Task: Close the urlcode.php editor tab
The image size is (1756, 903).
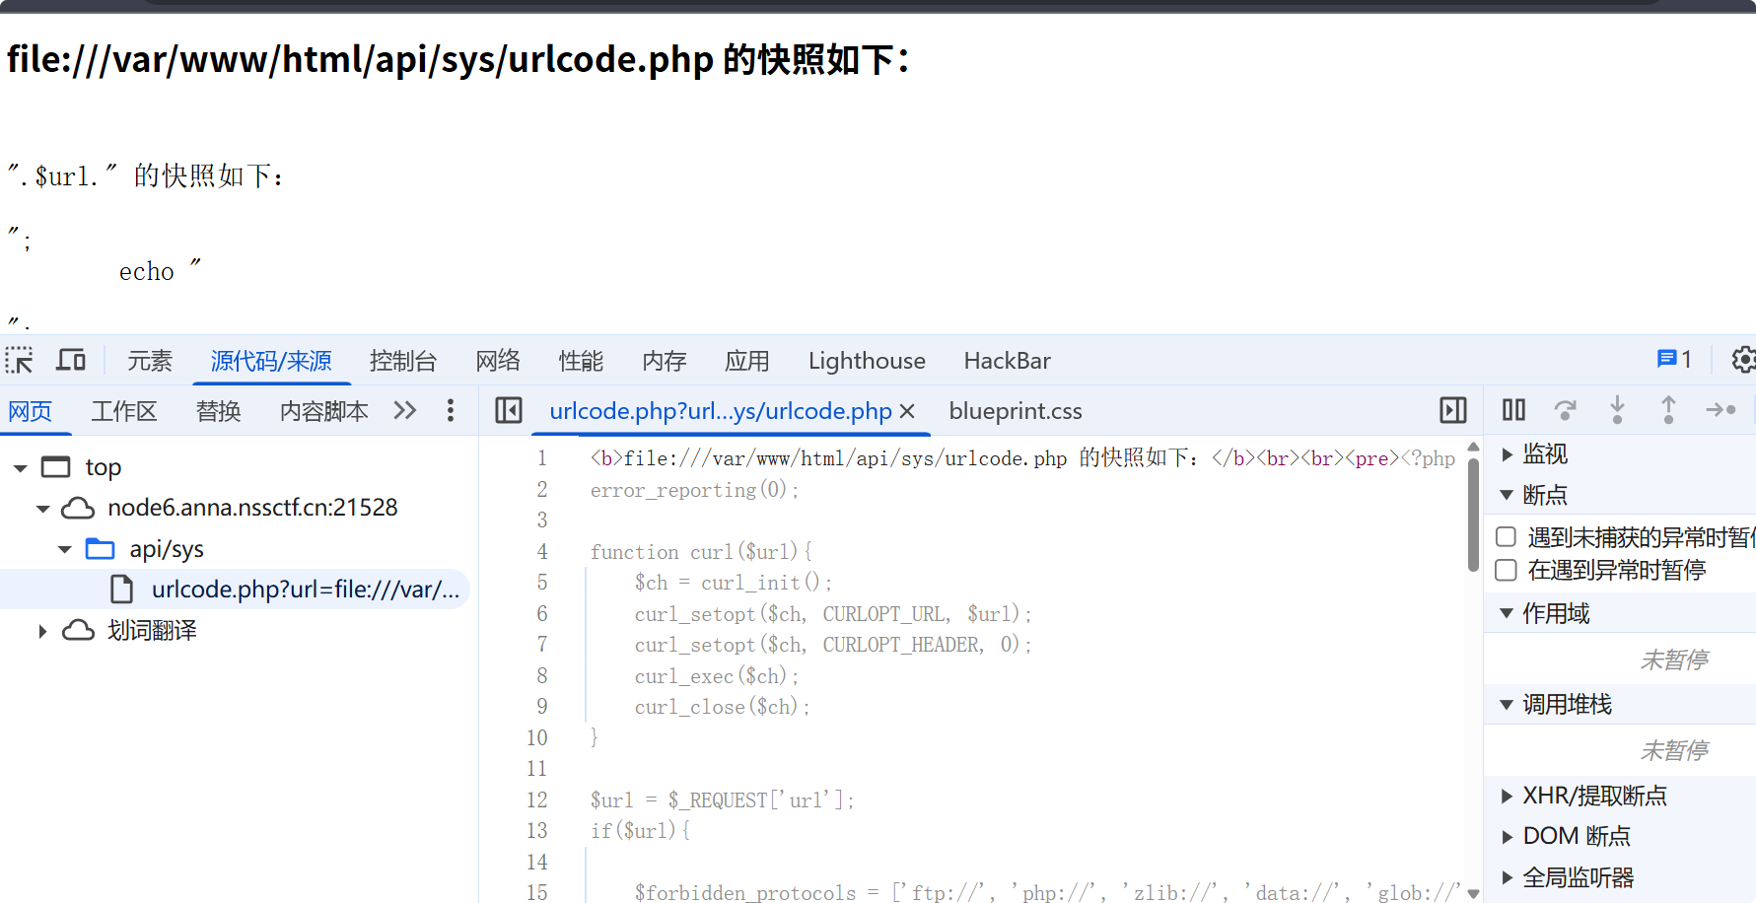Action: tap(907, 411)
